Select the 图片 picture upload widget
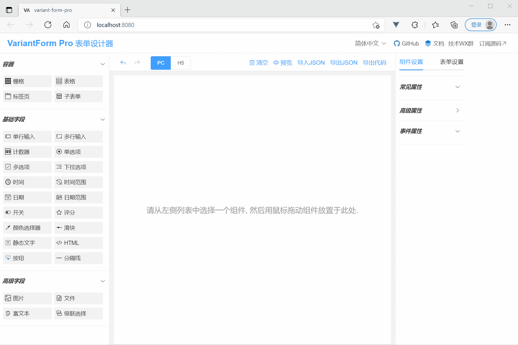Viewport: 518px width, 345px height. tap(27, 298)
